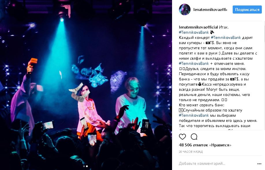Click the Подписаться follow button
The height and width of the screenshot is (170, 265).
(x=247, y=10)
